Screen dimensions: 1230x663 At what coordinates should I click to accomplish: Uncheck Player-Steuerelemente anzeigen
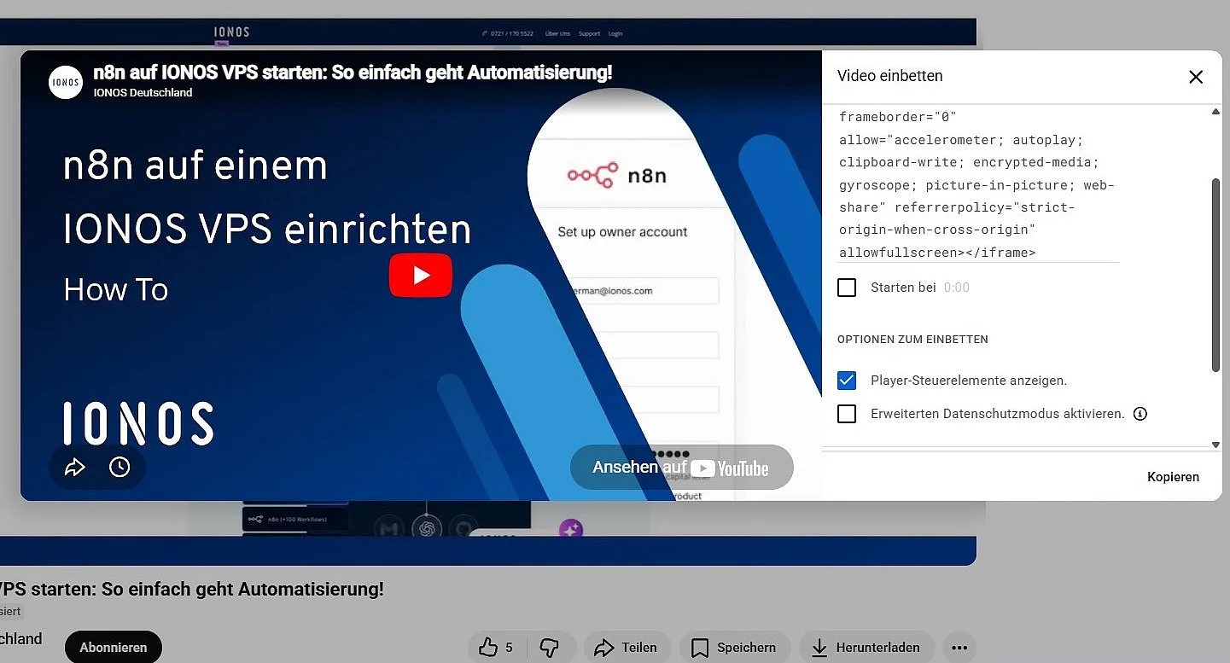[x=847, y=381]
